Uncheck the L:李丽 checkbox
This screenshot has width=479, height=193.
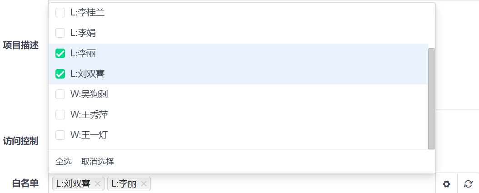tap(60, 54)
